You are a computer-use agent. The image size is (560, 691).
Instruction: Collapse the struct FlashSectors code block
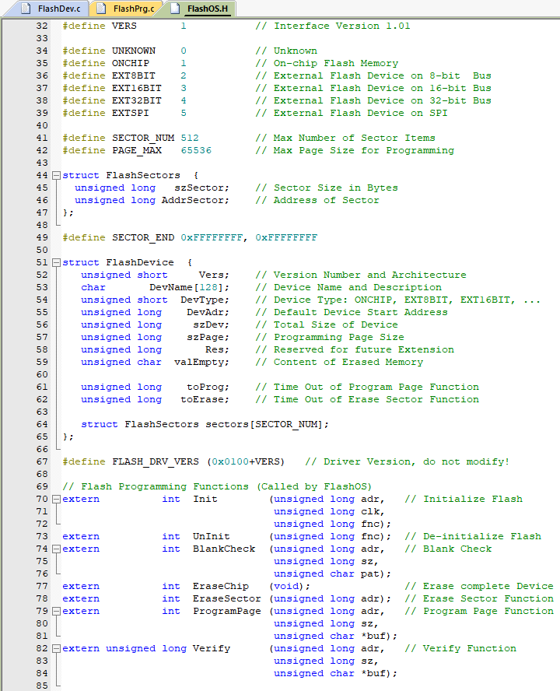[x=56, y=175]
